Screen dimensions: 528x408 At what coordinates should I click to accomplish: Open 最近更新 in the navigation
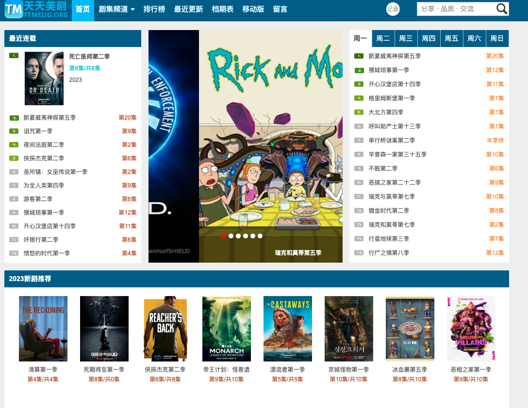point(188,9)
